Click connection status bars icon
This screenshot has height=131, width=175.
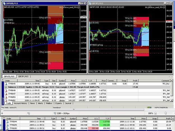[149, 108]
